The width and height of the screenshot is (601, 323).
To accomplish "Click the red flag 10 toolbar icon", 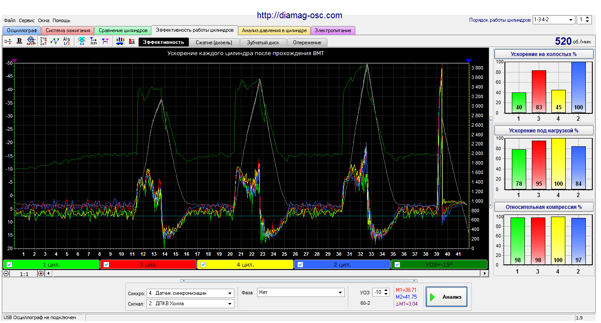I will point(132,41).
